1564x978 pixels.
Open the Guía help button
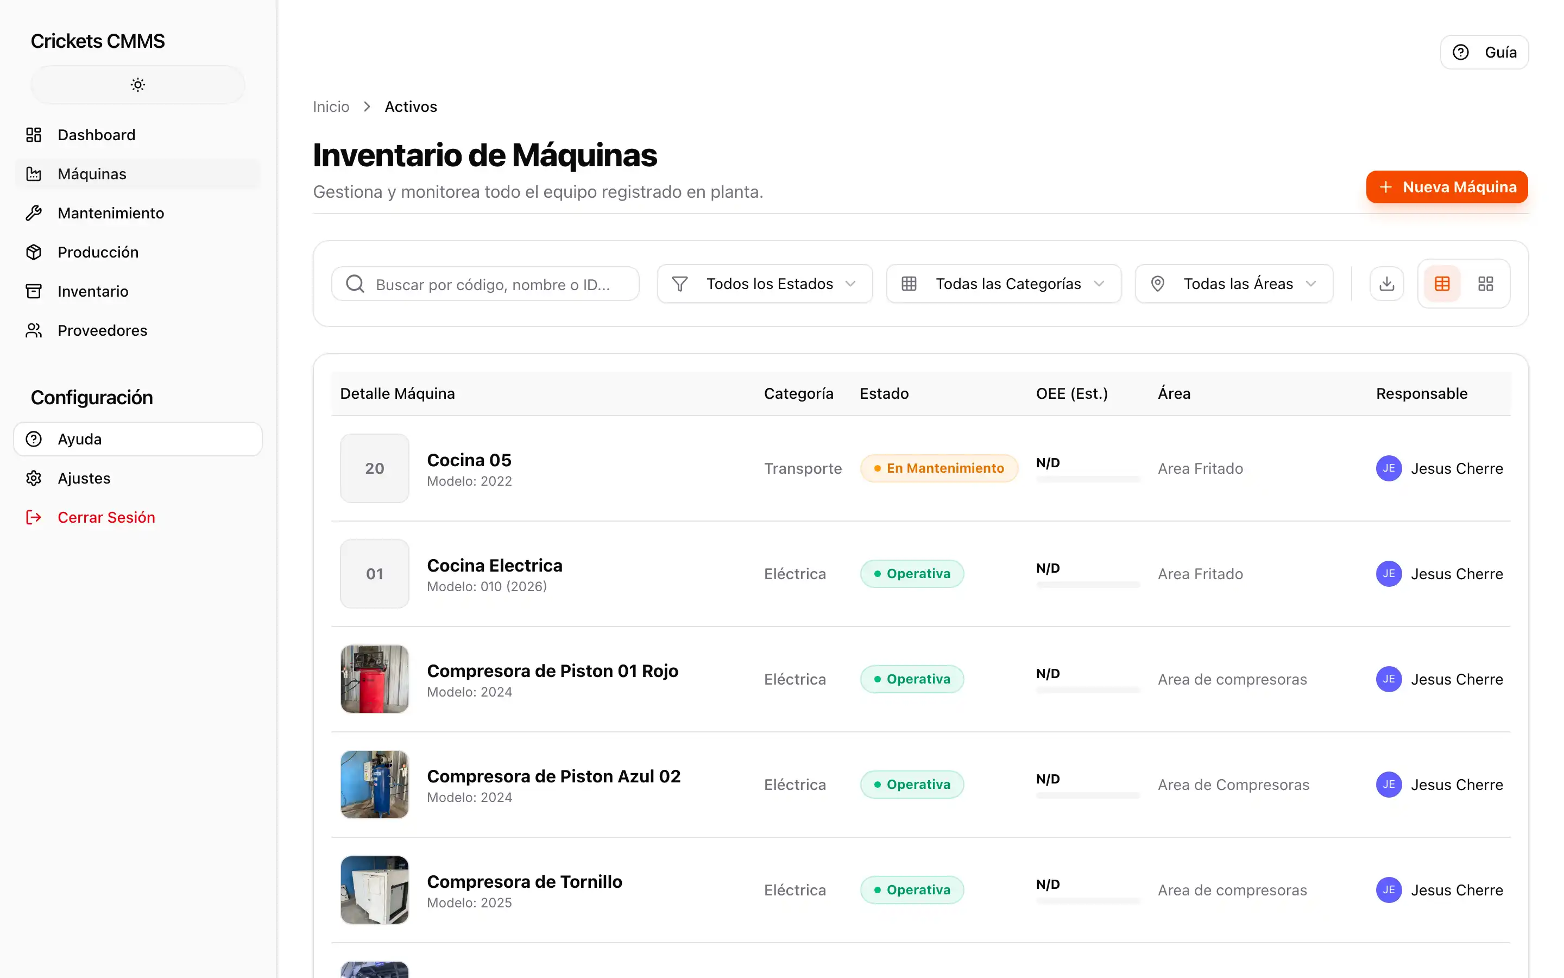(x=1484, y=52)
